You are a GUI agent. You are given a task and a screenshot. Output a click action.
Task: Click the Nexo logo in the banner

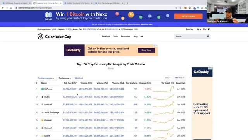click(x=48, y=16)
